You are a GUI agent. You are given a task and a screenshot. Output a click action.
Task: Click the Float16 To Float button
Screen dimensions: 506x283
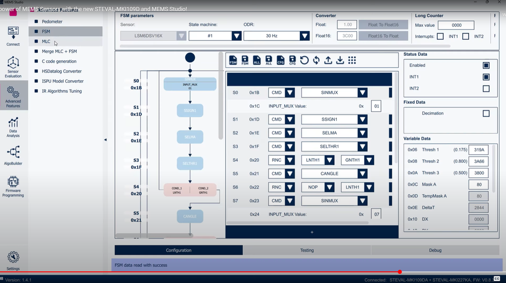pyautogui.click(x=383, y=36)
